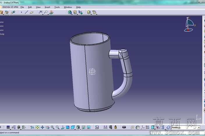Open the Help menu
Image resolution: width=205 pixels, height=136 pixels.
78,7
